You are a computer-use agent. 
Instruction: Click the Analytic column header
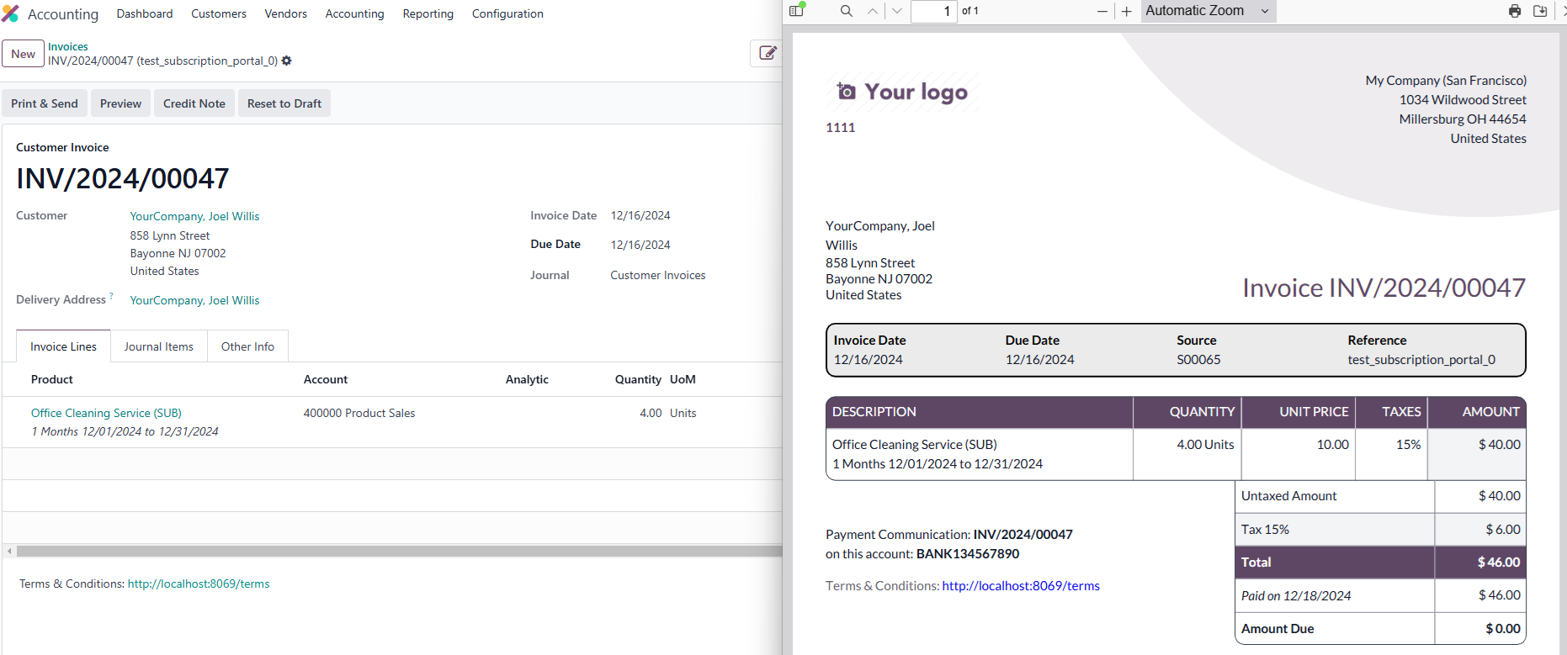527,379
